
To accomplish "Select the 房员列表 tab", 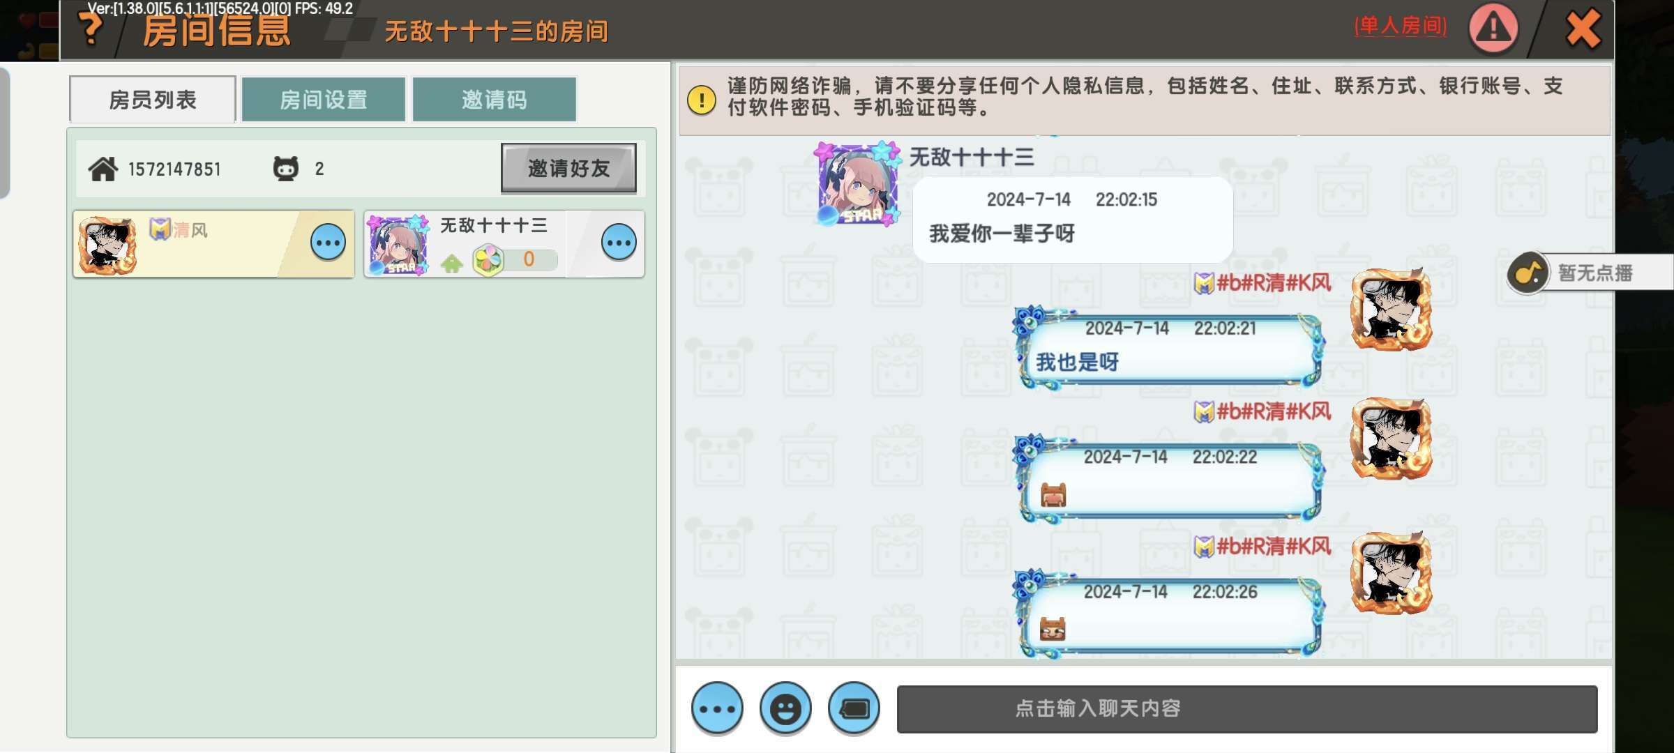I will tap(153, 100).
